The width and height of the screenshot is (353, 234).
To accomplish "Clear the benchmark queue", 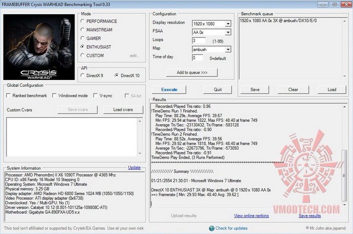I will pos(293,90).
